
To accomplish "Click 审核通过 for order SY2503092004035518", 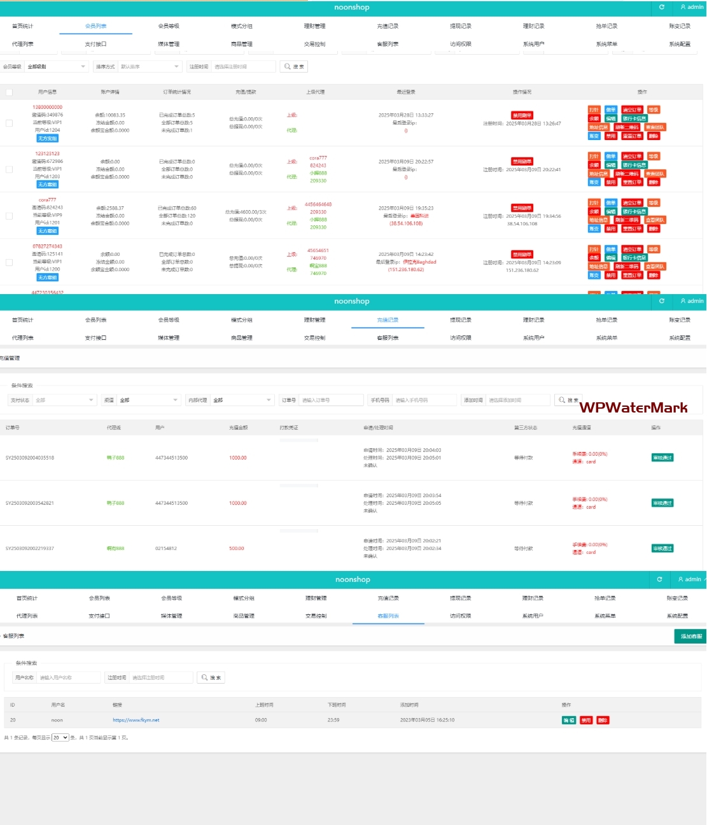I will pyautogui.click(x=662, y=458).
